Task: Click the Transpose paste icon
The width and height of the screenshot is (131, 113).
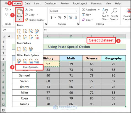Action: [x=31, y=37]
